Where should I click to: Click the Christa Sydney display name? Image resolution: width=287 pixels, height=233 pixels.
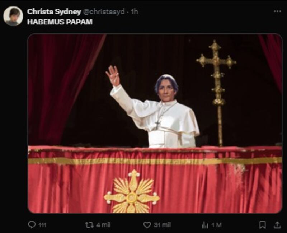pos(54,11)
